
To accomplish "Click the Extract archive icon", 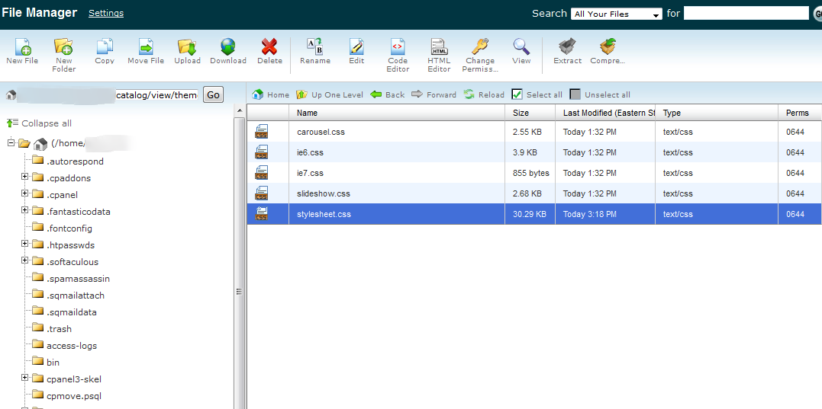I will (567, 48).
